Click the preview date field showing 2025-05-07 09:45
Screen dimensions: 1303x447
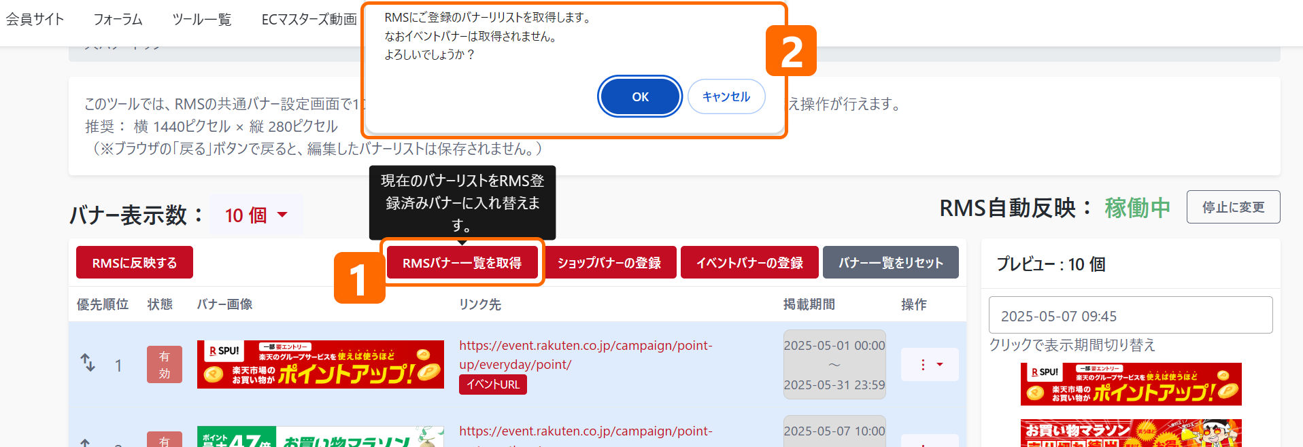point(1131,315)
